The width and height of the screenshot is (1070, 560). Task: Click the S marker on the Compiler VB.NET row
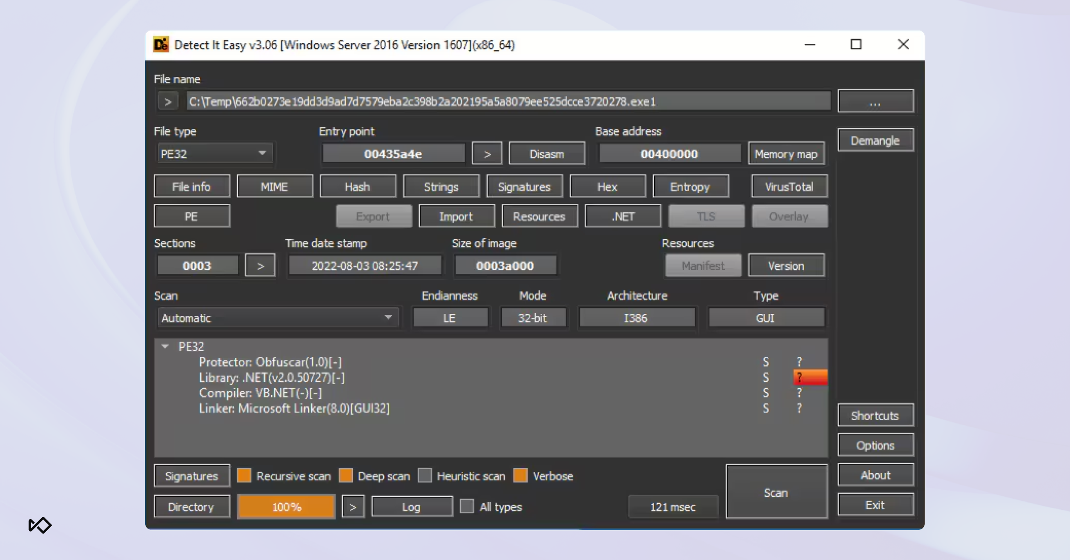765,393
